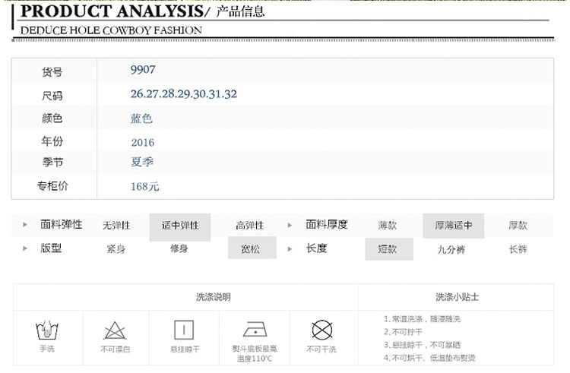Click the hand wash (手洗) icon
This screenshot has width=570, height=373.
coord(47,330)
